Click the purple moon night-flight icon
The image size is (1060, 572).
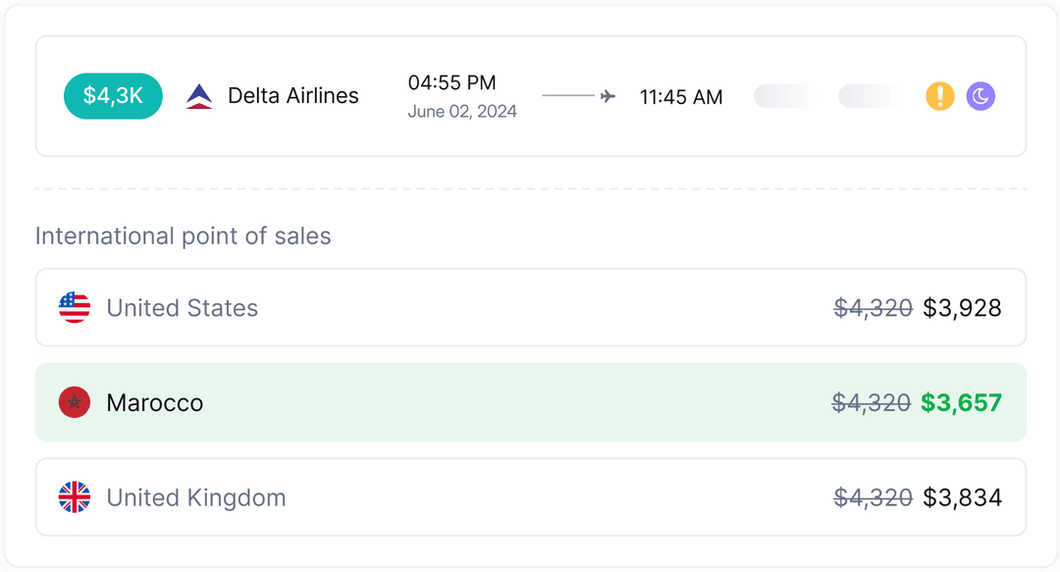980,96
